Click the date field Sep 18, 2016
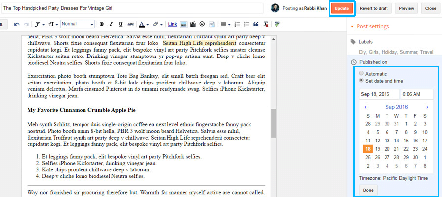 379,94
